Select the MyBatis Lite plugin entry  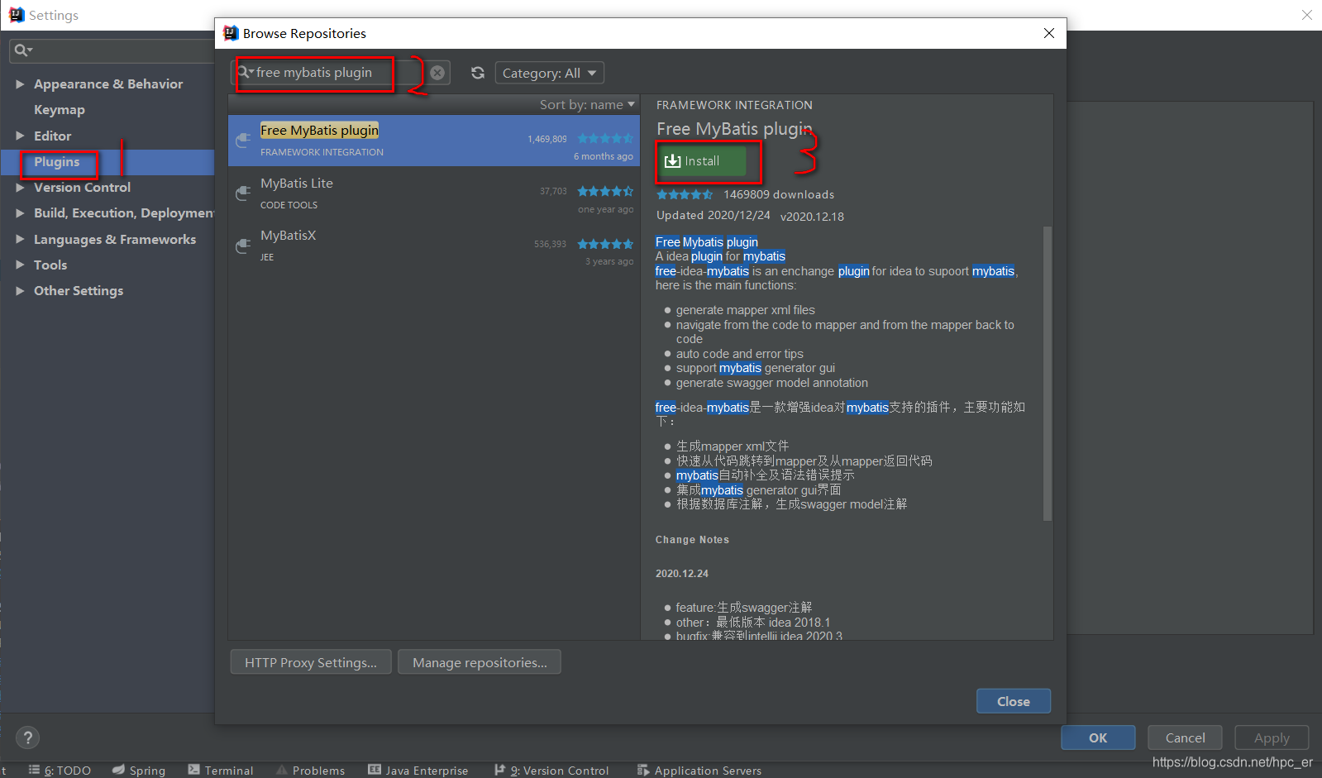[434, 193]
